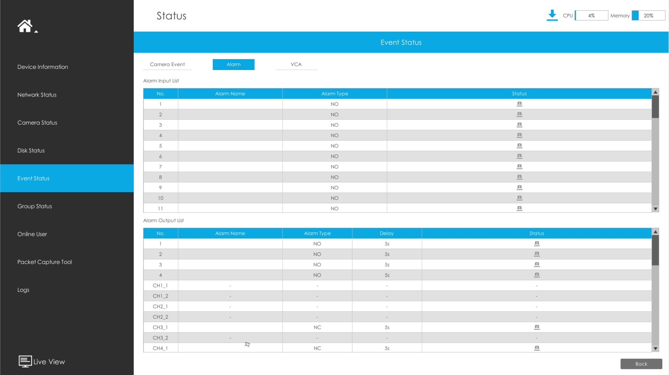
Task: Open Packet Capture Tool
Action: click(67, 262)
